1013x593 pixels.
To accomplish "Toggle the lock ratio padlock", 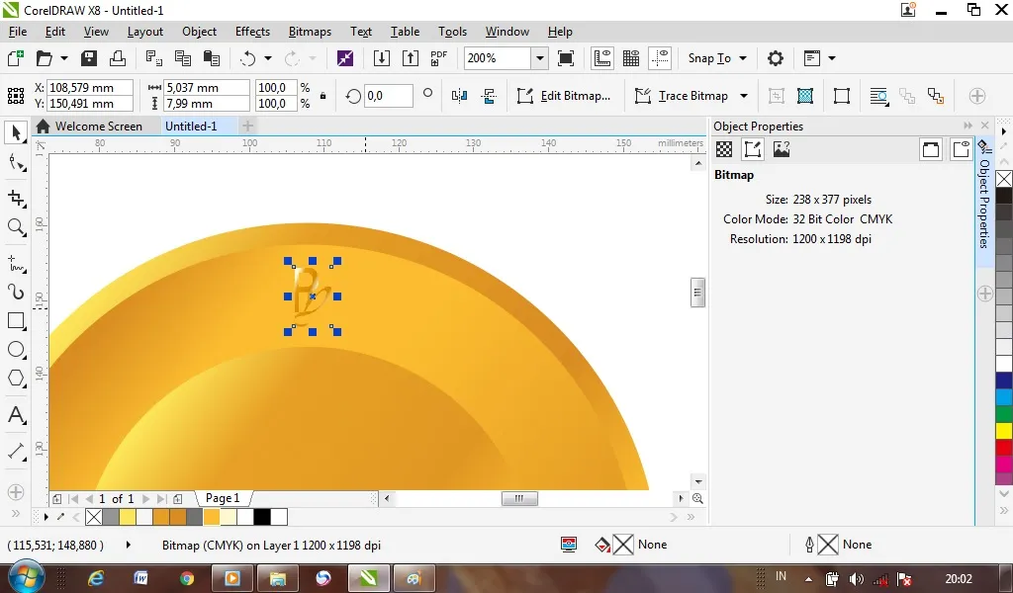I will [323, 96].
